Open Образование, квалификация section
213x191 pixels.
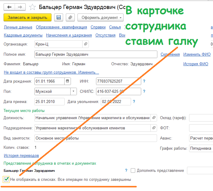click(x=61, y=27)
